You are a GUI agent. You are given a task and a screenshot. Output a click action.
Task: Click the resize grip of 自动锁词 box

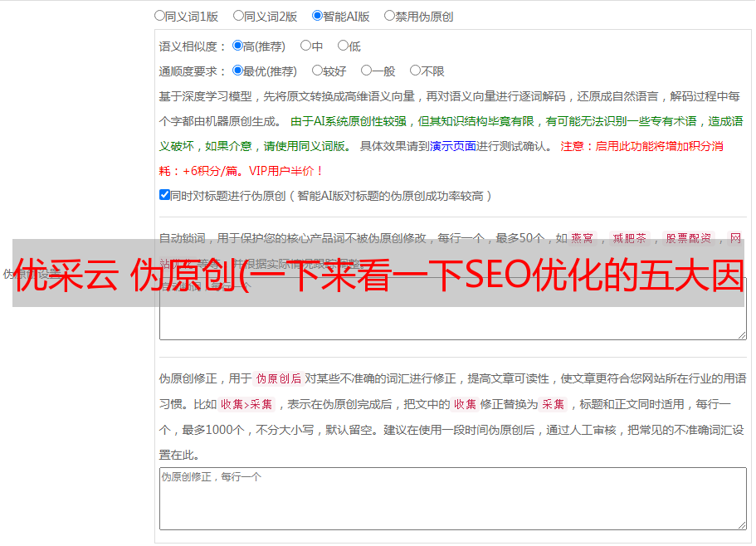[742, 335]
